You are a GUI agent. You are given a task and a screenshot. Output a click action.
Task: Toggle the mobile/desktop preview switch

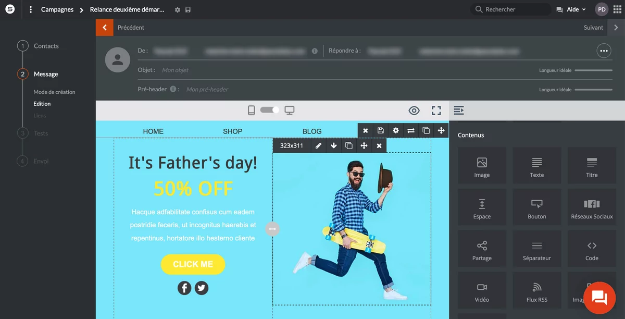point(270,110)
